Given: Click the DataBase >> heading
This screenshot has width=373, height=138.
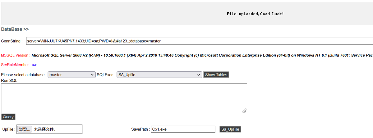Looking at the screenshot, I should click(x=15, y=29).
